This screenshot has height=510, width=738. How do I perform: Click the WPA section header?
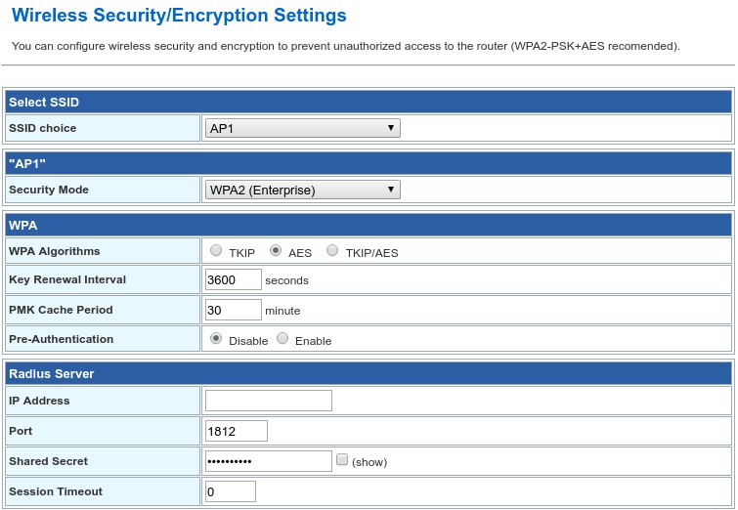[x=369, y=225]
